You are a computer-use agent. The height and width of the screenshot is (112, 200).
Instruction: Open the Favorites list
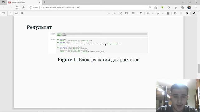(176, 7)
